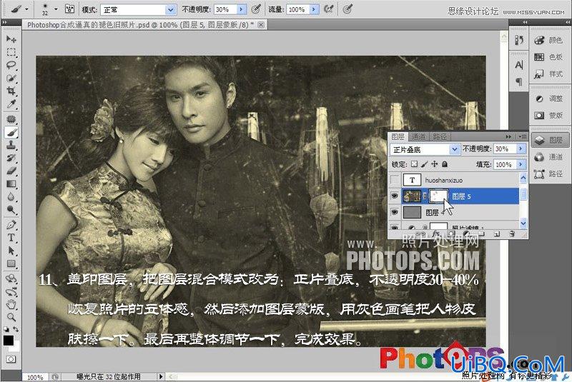Swap foreground and background colors

[x=16, y=329]
